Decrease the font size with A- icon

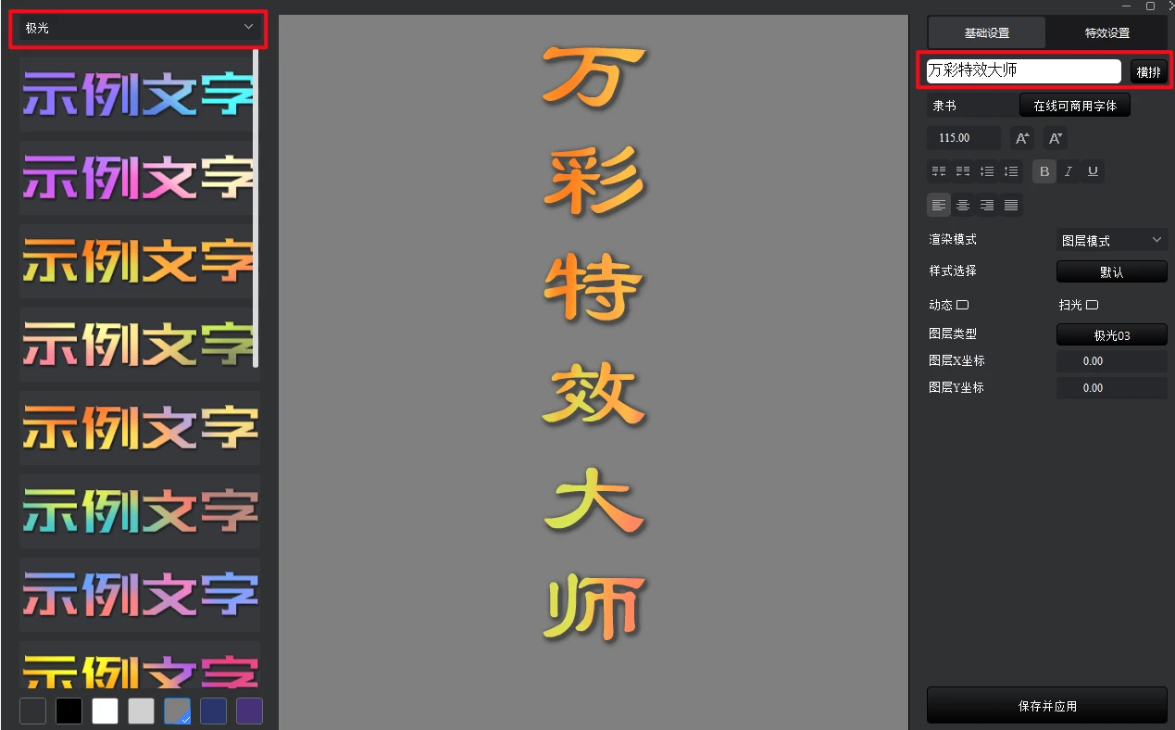pyautogui.click(x=1055, y=137)
